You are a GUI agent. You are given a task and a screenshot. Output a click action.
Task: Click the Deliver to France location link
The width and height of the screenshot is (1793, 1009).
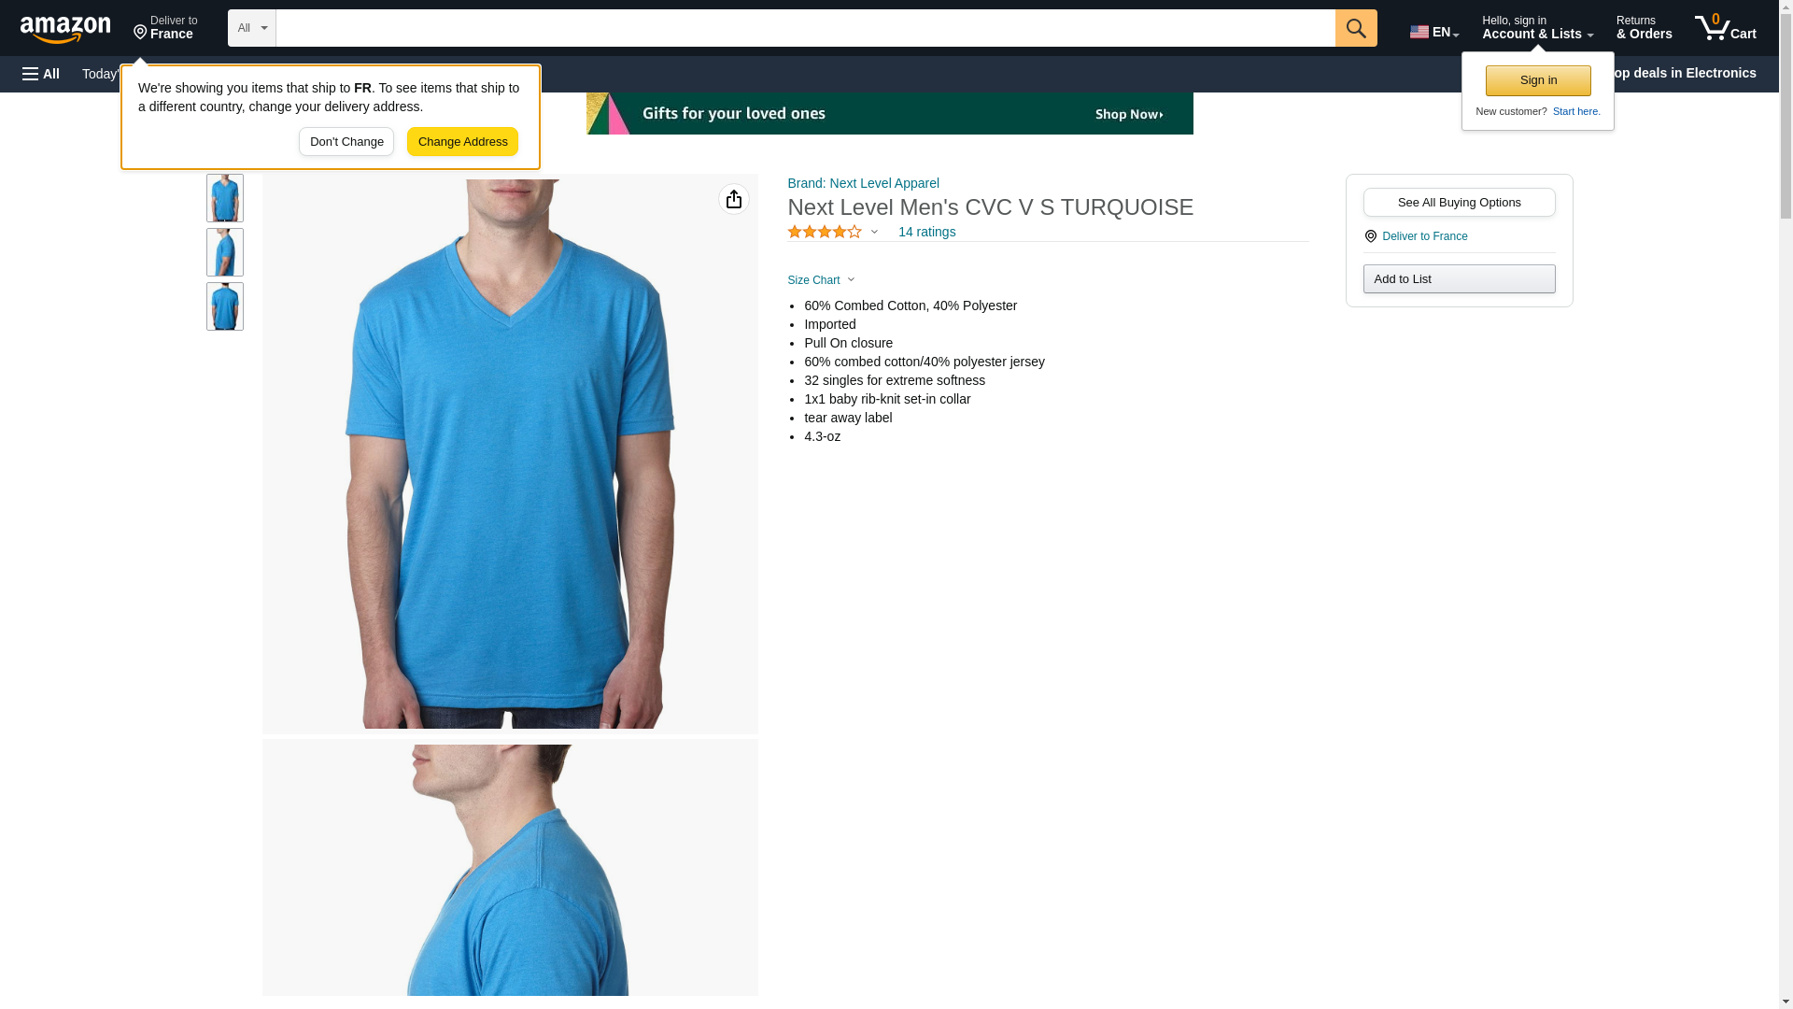click(x=1423, y=236)
